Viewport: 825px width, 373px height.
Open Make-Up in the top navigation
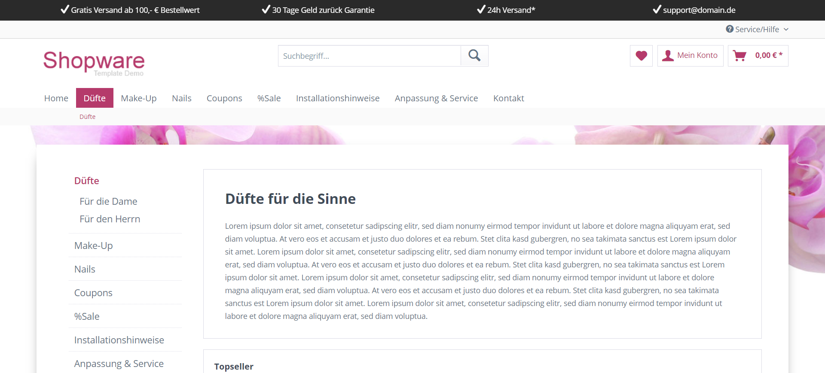click(x=139, y=98)
